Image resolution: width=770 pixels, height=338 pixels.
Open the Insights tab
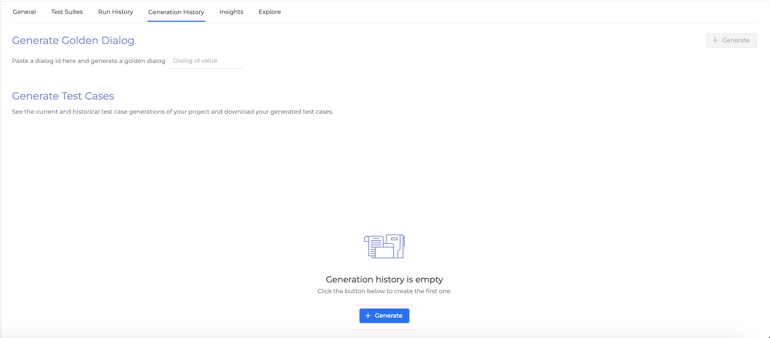pos(231,12)
